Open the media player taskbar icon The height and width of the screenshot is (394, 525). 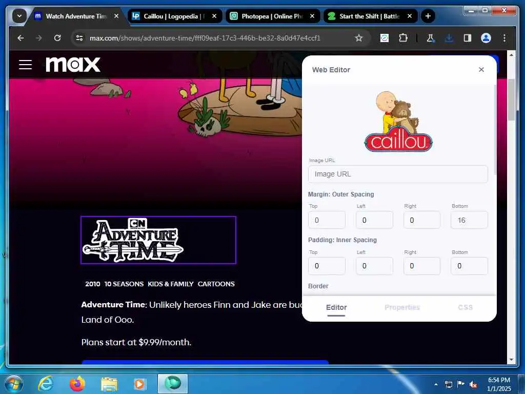(140, 384)
